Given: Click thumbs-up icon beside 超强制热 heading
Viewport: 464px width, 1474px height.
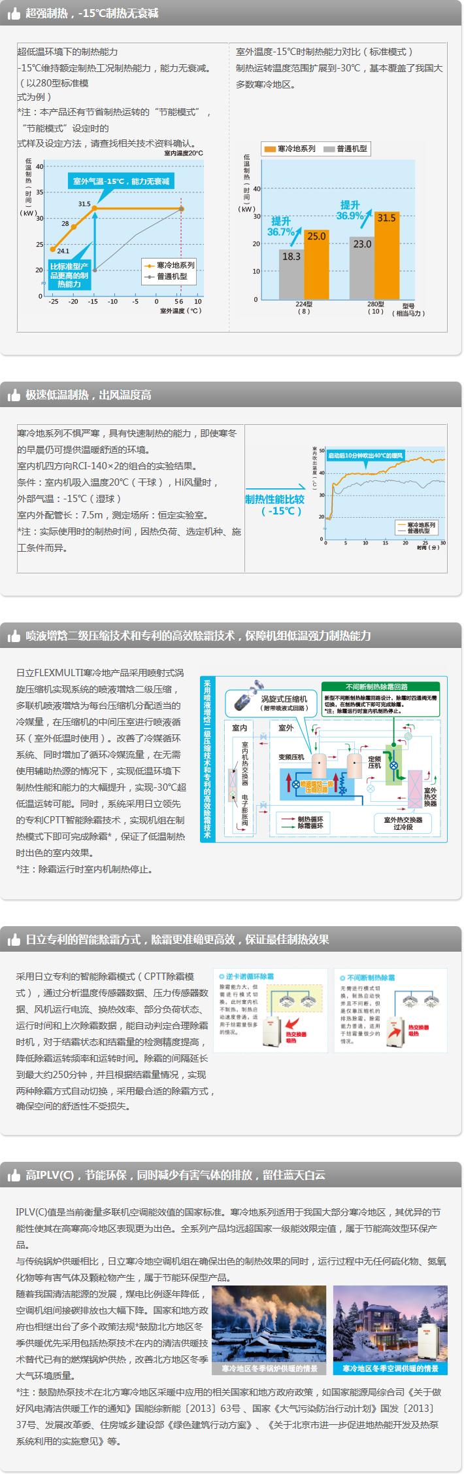Looking at the screenshot, I should (14, 14).
